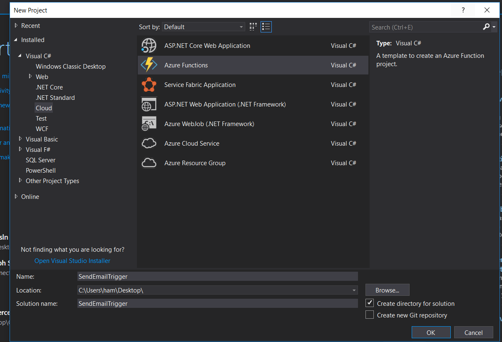Click the Azure Resource Group cloud icon
The height and width of the screenshot is (342, 502).
coord(149,163)
